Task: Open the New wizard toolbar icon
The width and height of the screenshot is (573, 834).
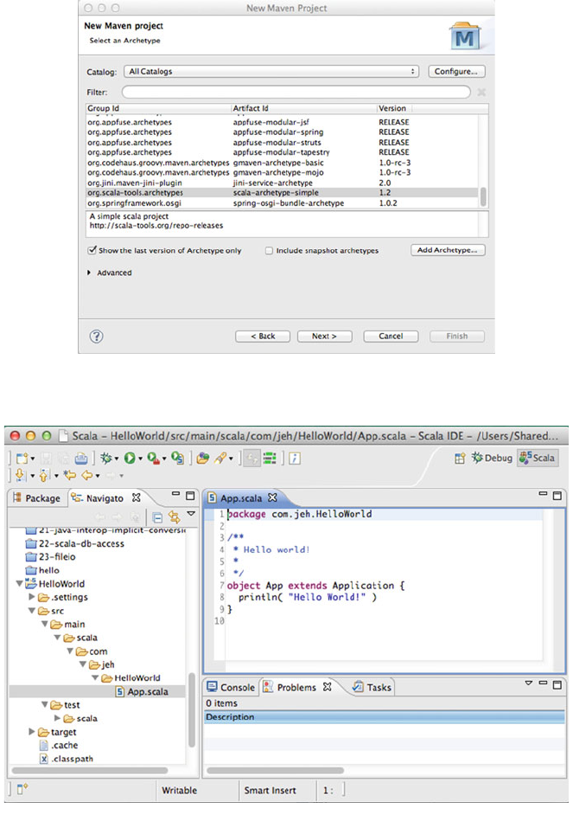Action: (x=22, y=458)
